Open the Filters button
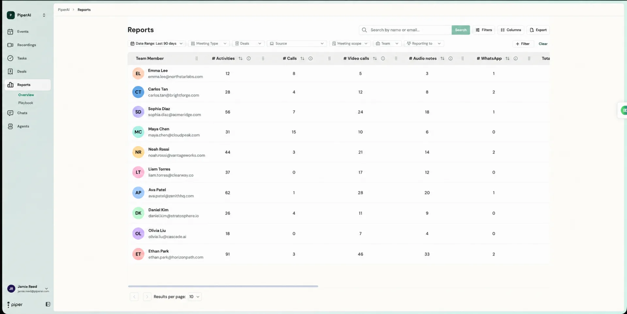Screen dimensions: 627x314 pyautogui.click(x=484, y=30)
